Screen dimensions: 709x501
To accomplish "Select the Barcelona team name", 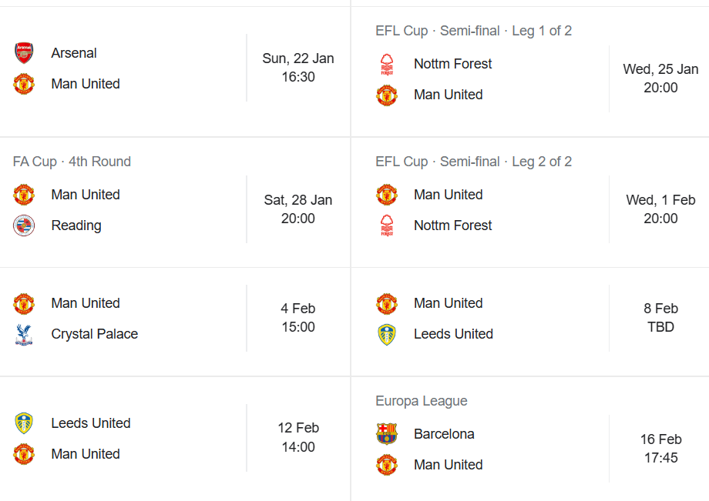I will click(x=444, y=434).
